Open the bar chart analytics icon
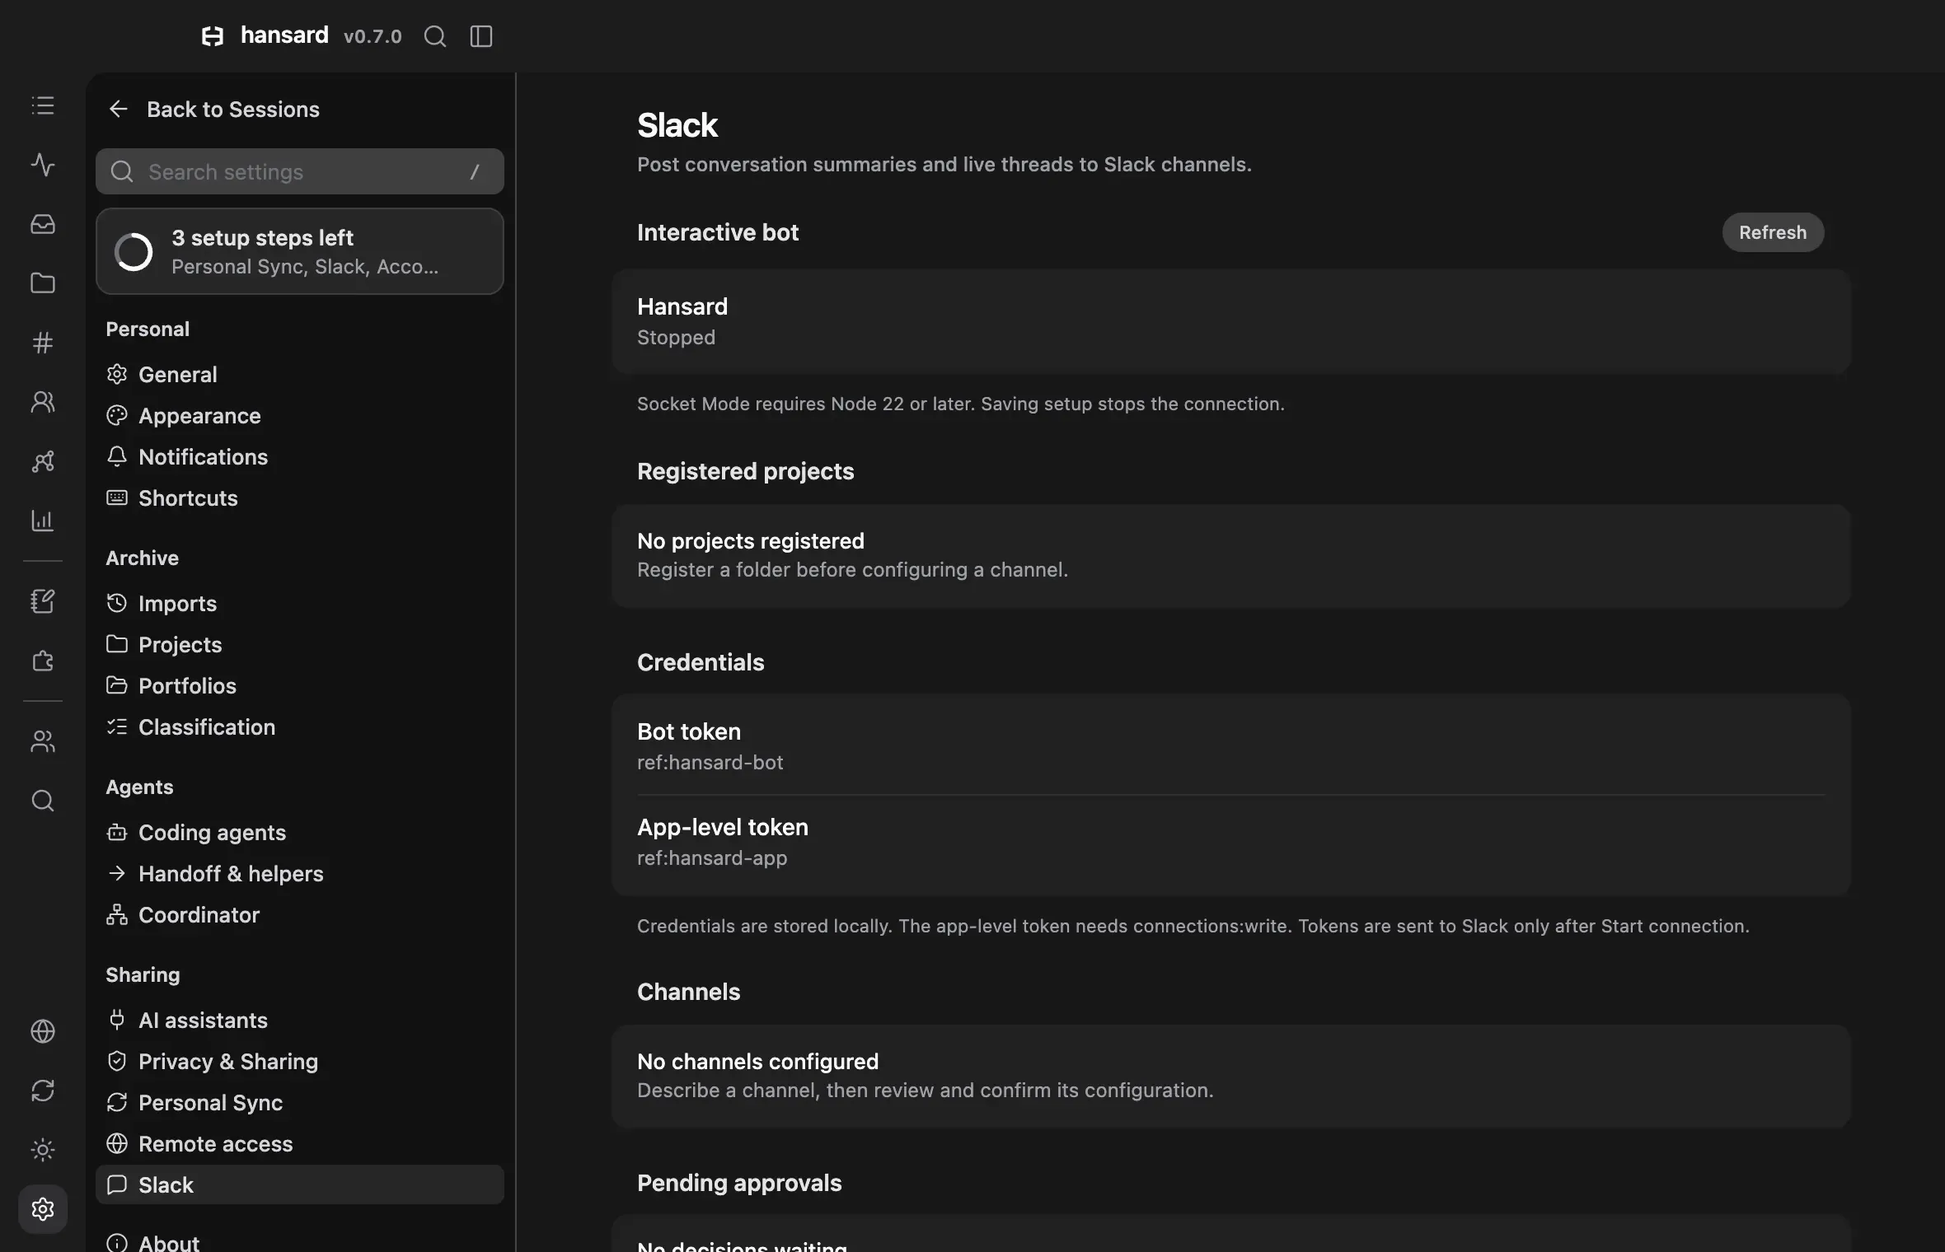1945x1252 pixels. (x=43, y=521)
